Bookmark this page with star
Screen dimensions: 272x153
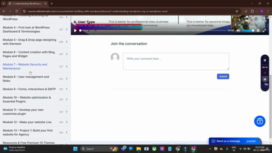237,11
